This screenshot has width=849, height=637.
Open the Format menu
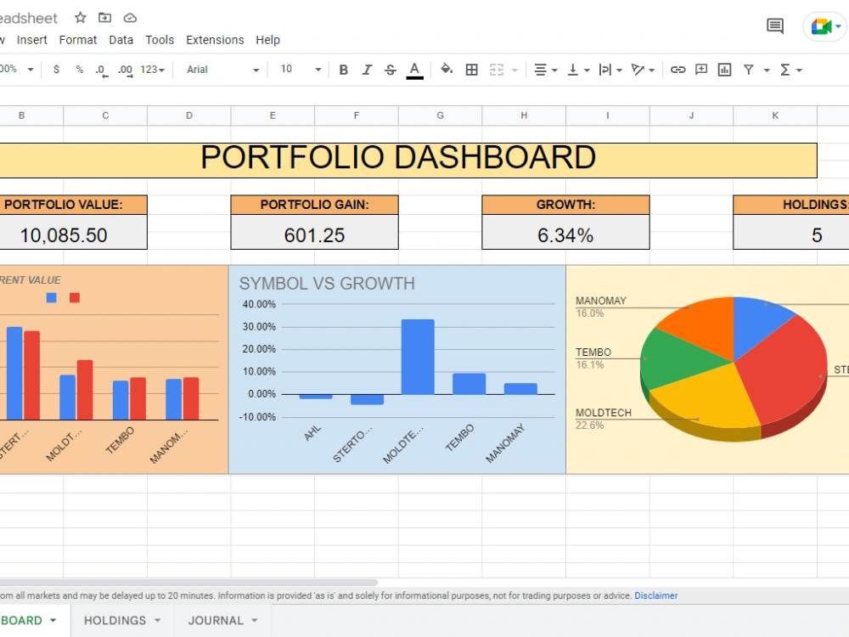pyautogui.click(x=78, y=40)
